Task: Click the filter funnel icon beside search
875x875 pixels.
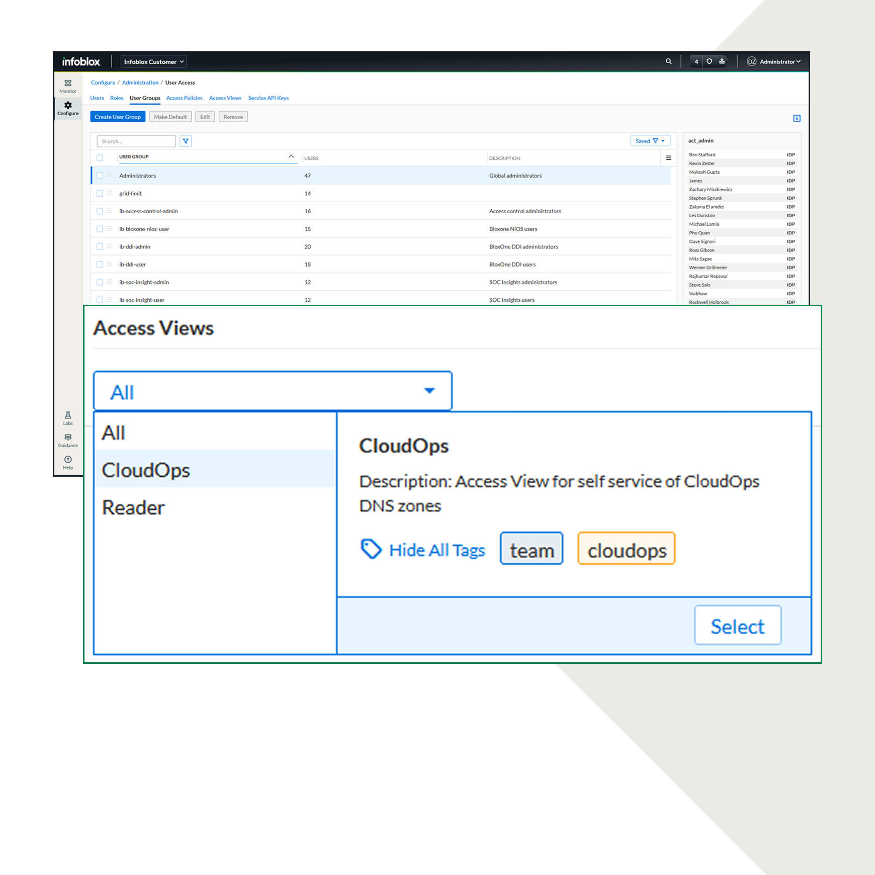Action: point(186,141)
